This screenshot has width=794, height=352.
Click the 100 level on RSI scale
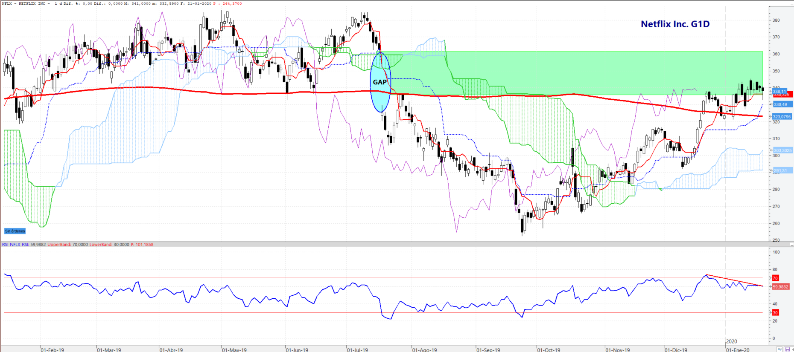(x=776, y=252)
